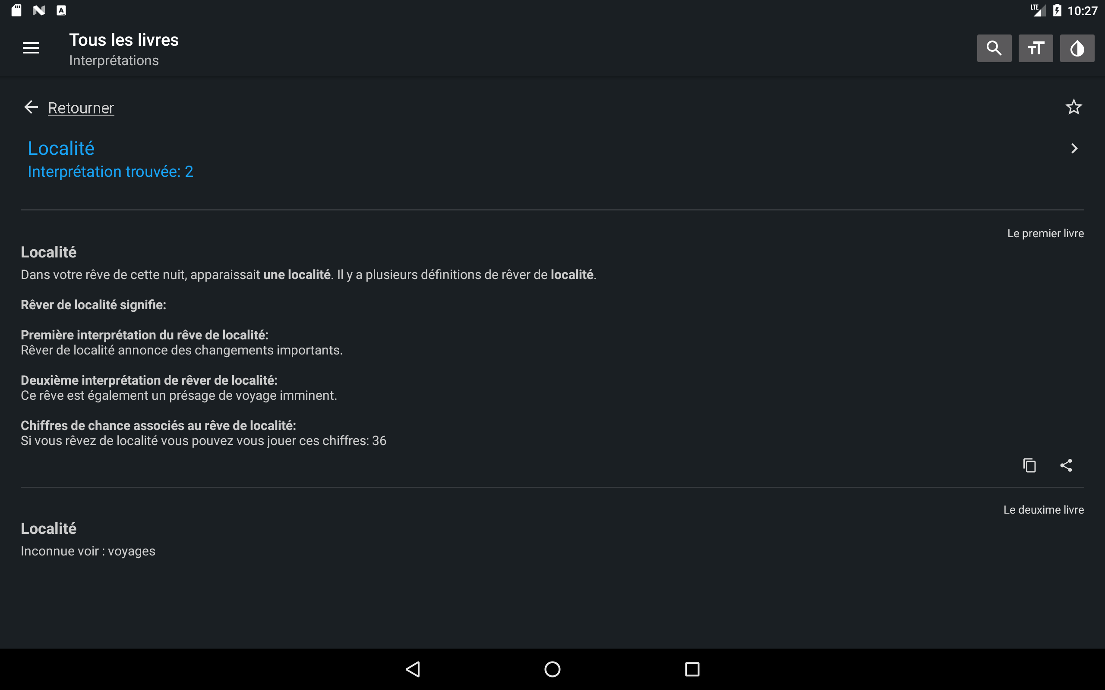Select the Le deuxime livre label
This screenshot has height=690, width=1105.
coord(1043,510)
